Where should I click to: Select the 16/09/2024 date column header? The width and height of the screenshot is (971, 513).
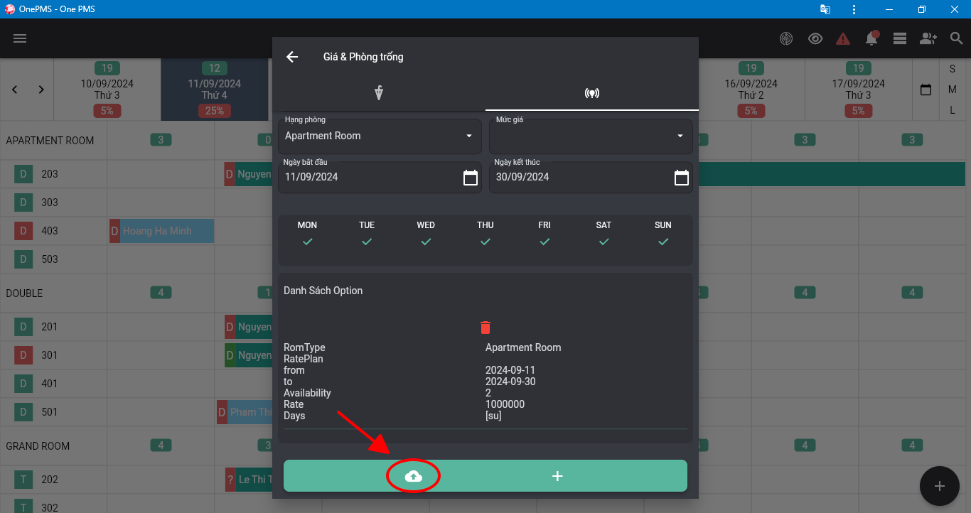click(x=751, y=90)
